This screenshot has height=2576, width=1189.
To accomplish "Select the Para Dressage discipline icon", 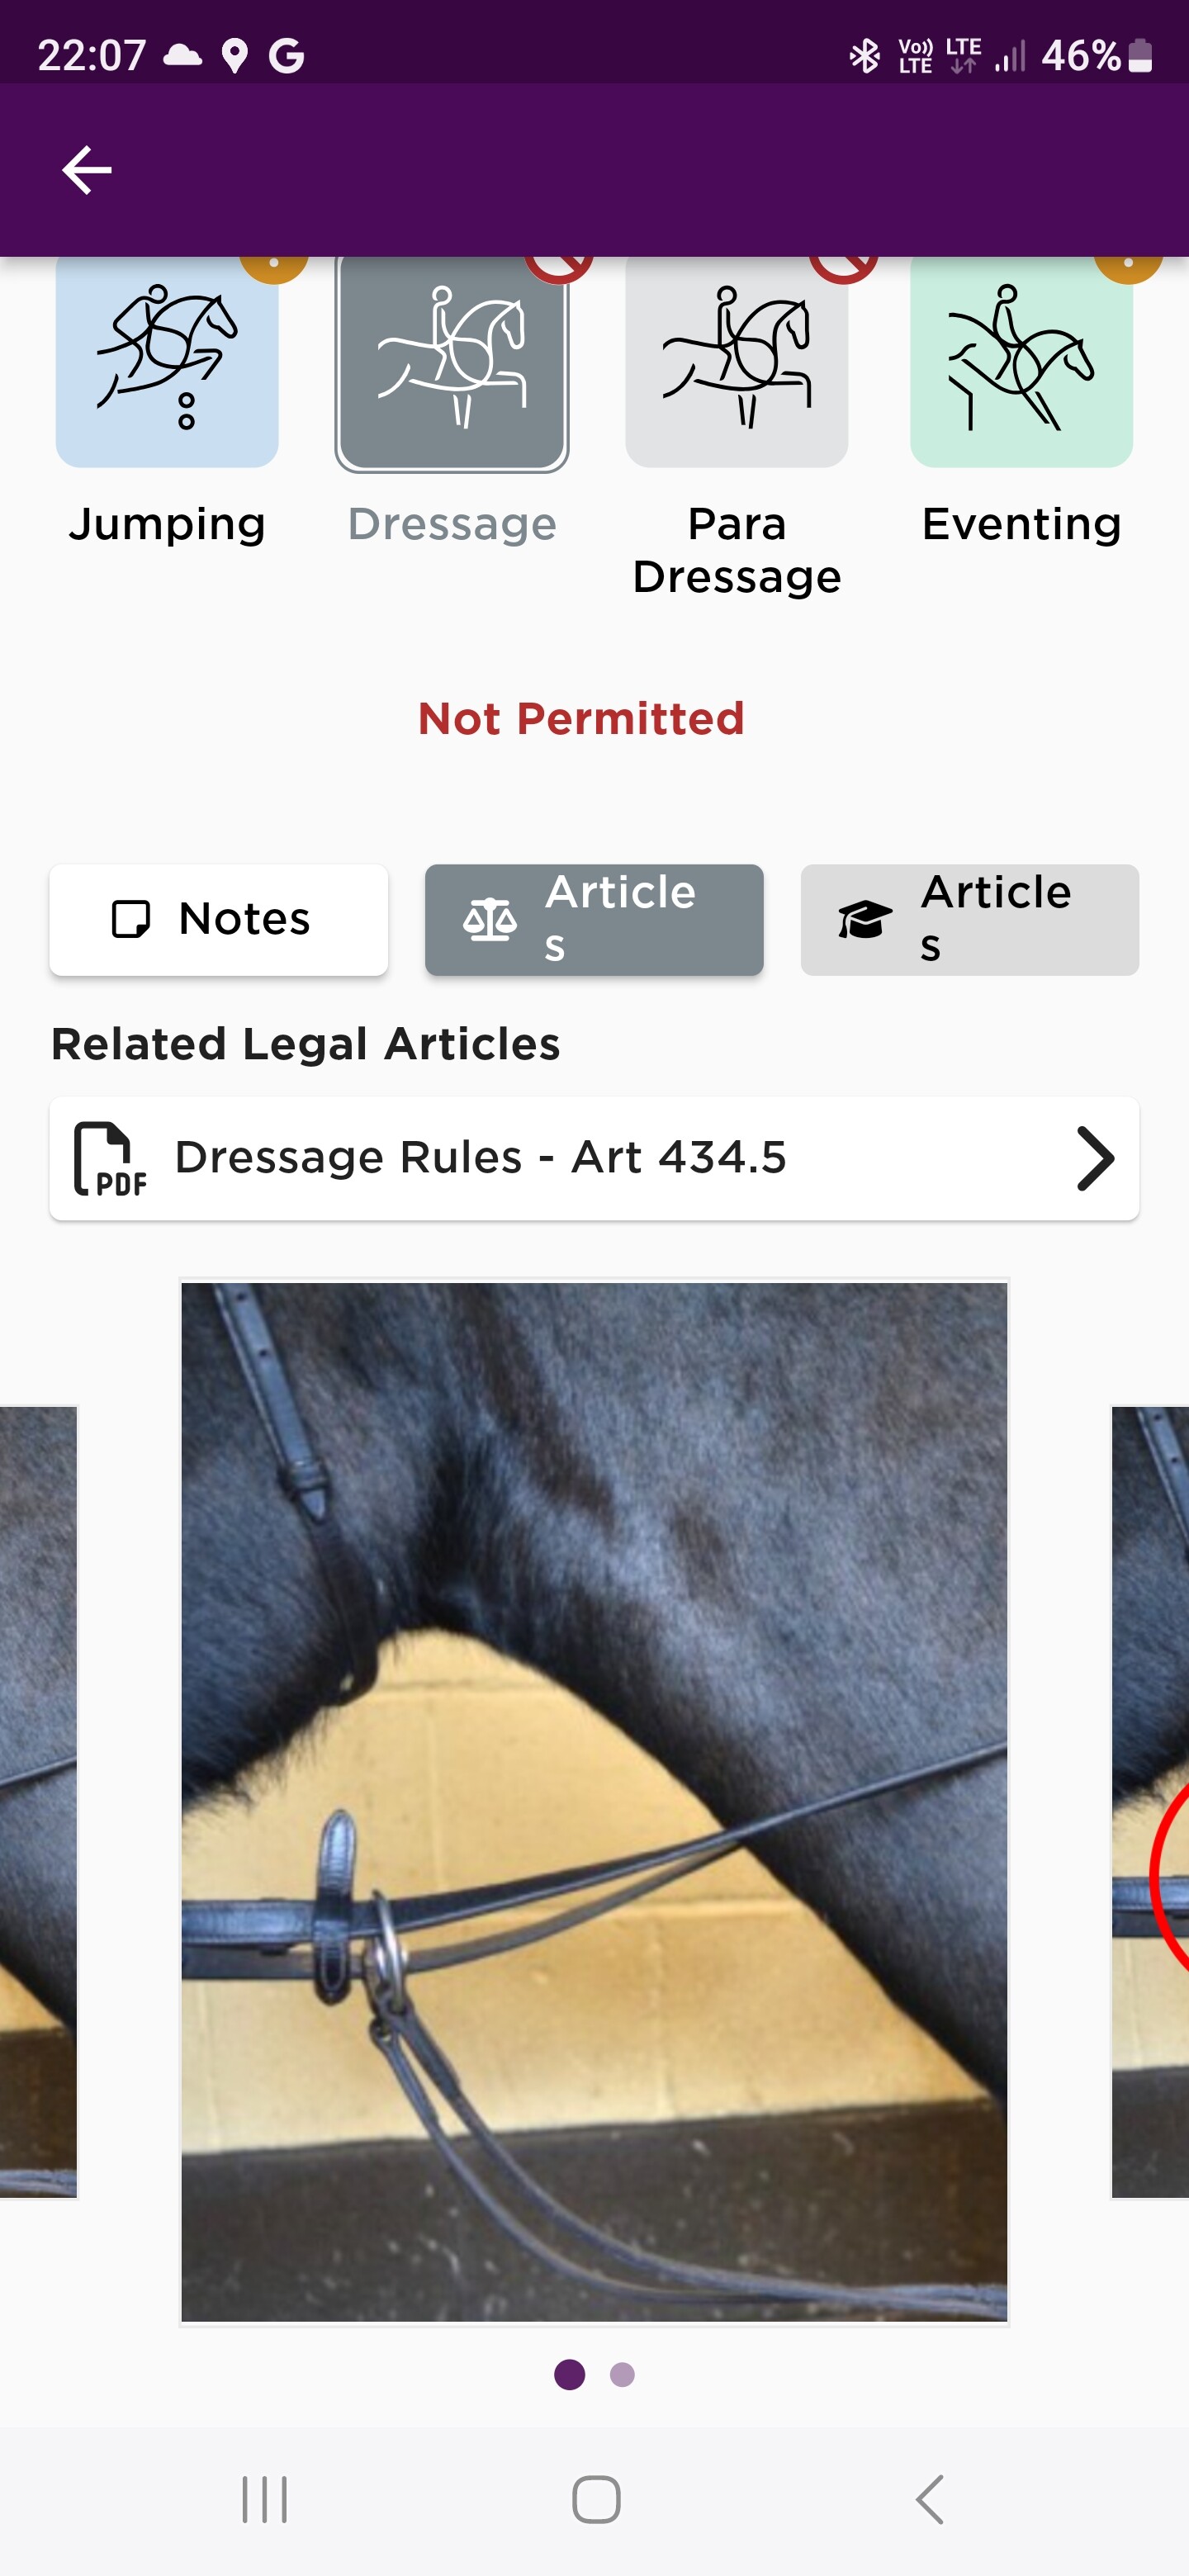I will click(x=737, y=362).
